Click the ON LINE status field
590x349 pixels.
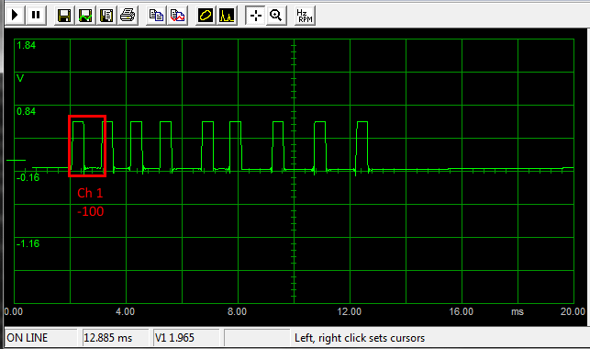pos(40,338)
